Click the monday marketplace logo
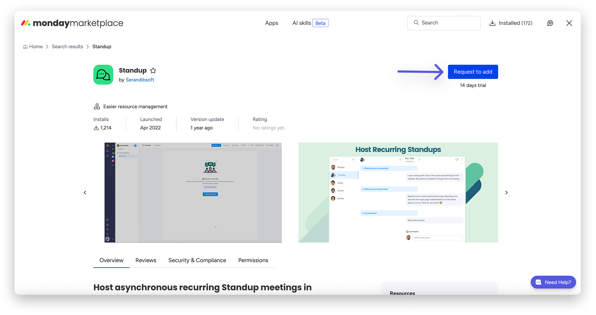The width and height of the screenshot is (596, 315). (x=72, y=23)
